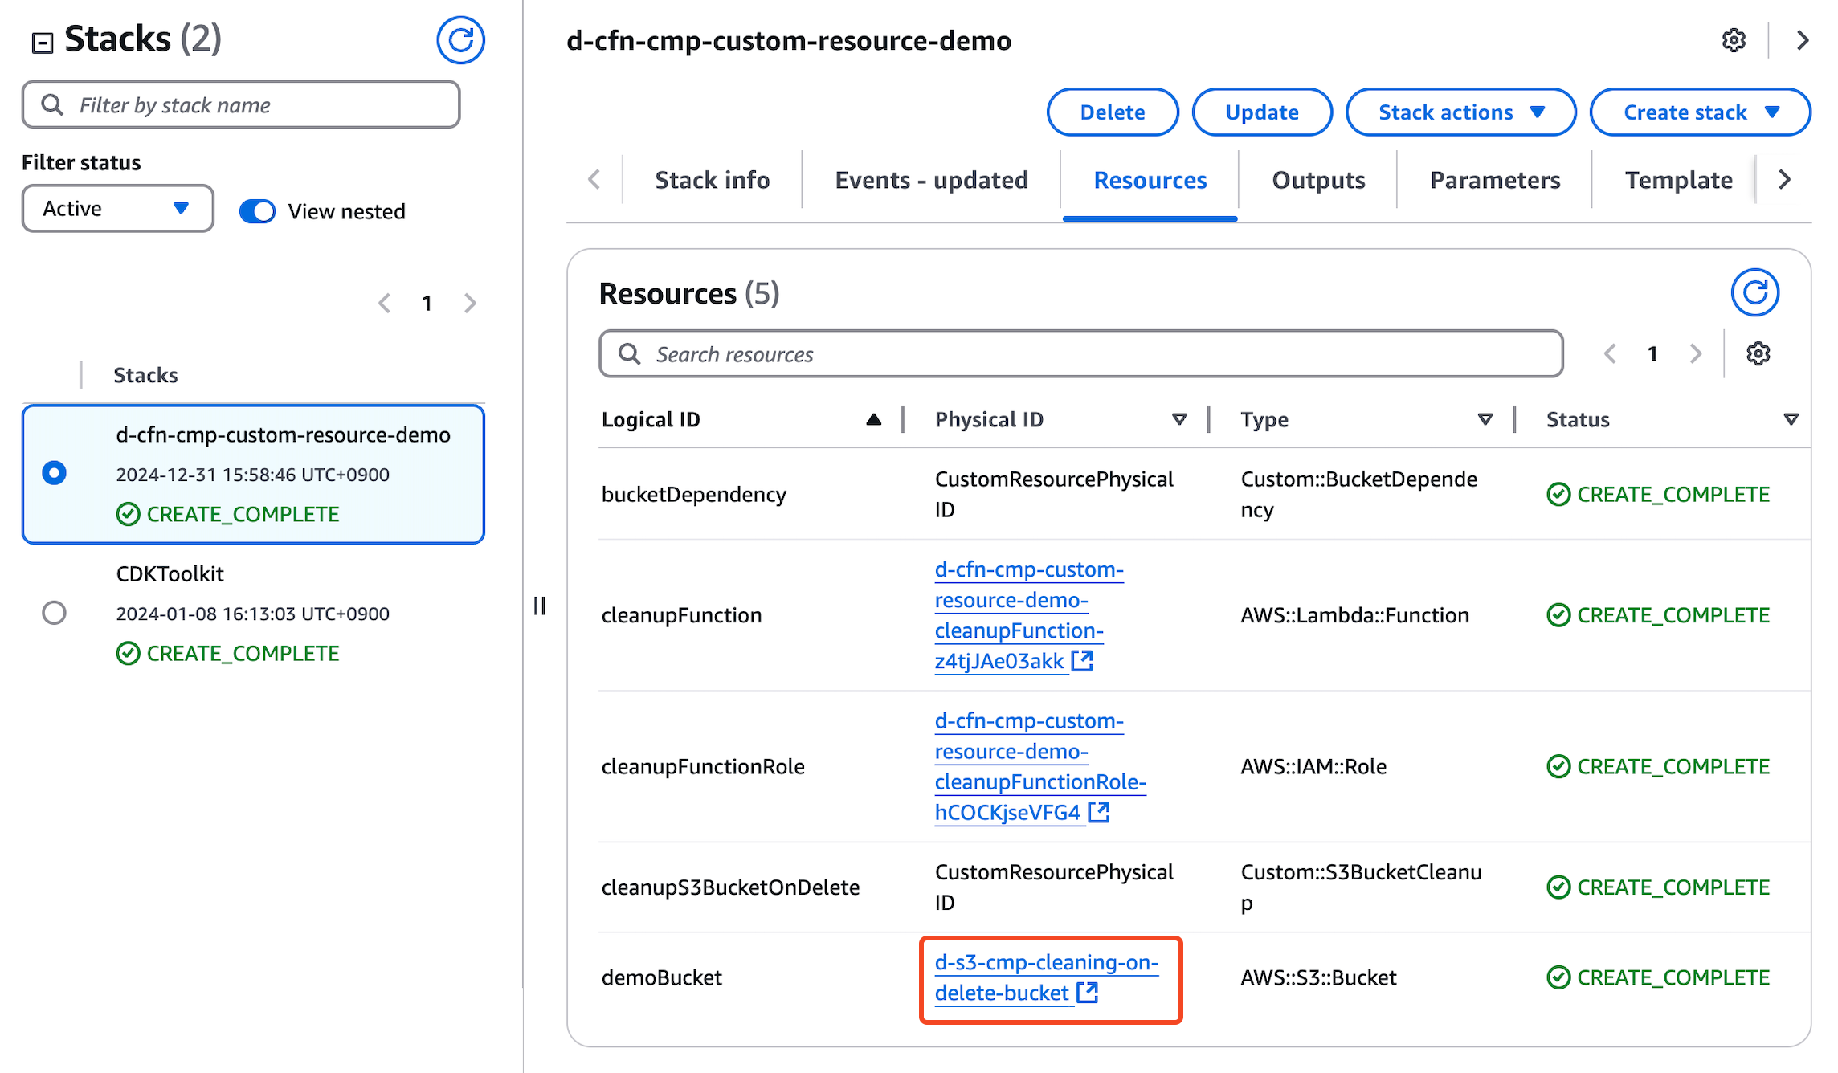
Task: Click the Delete stack button
Action: 1112,112
